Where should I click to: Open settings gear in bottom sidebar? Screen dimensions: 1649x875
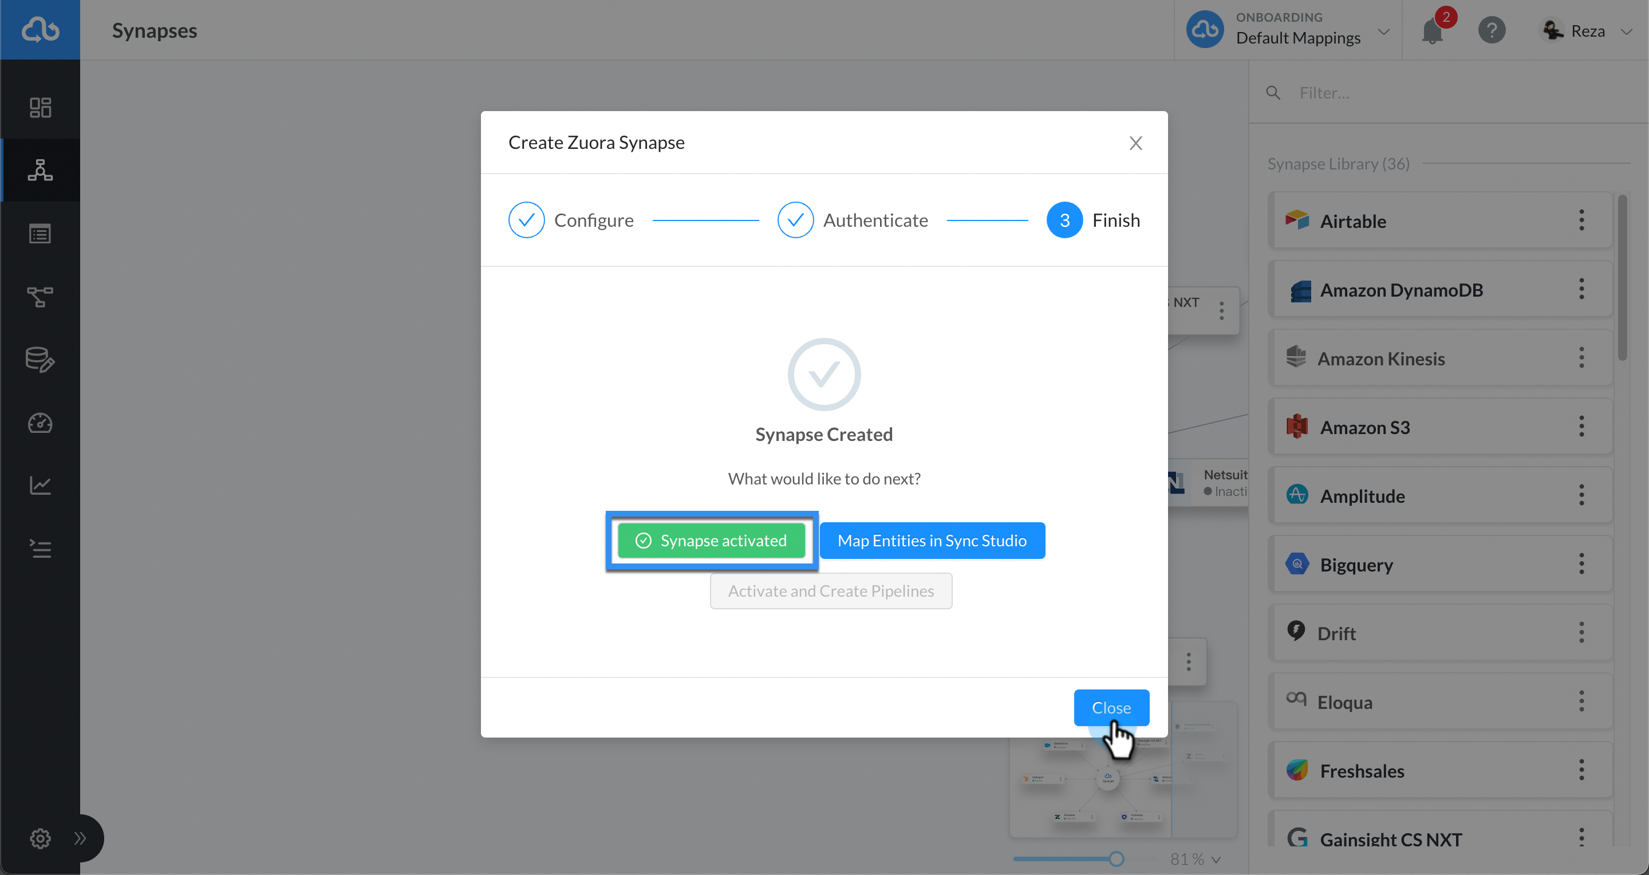click(x=40, y=838)
